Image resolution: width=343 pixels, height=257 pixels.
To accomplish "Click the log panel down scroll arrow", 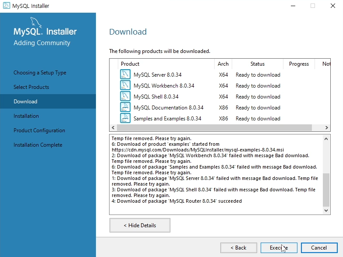I will 326,211.
